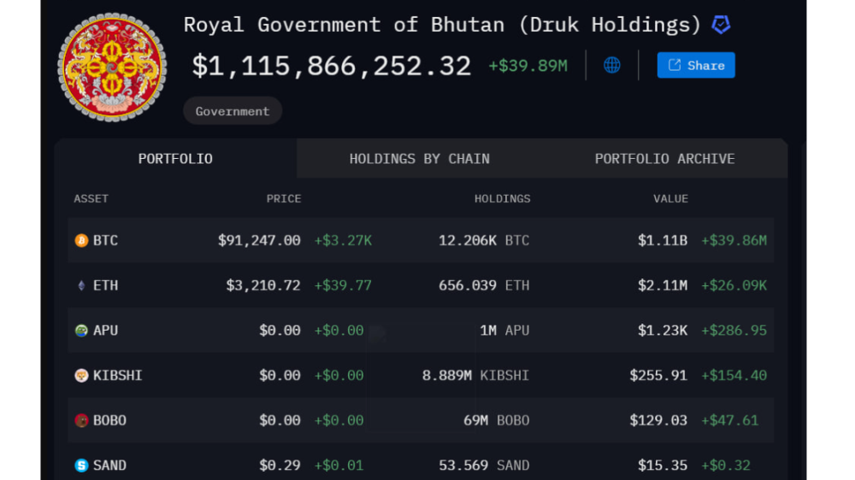Open the KIBSHI asset name
Viewport: 855px width, 480px height.
tap(117, 376)
